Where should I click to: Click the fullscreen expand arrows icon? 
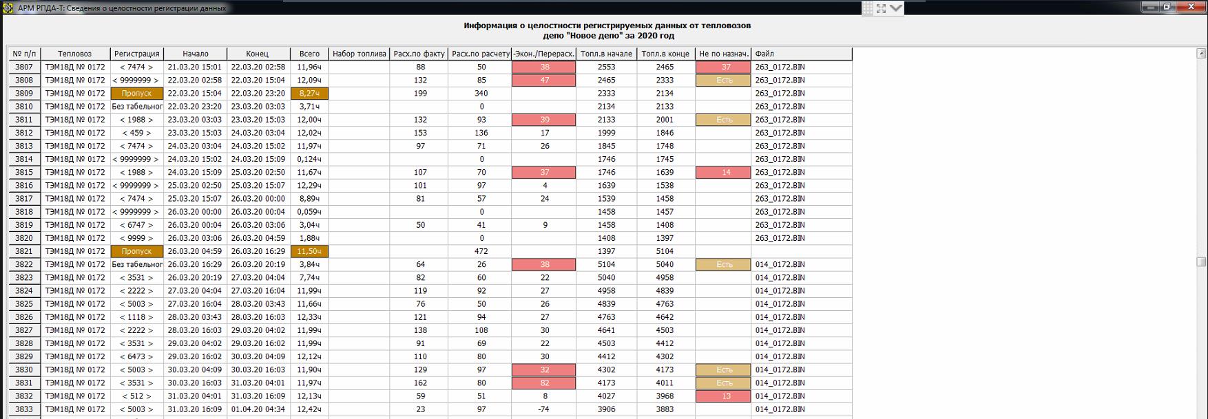881,8
